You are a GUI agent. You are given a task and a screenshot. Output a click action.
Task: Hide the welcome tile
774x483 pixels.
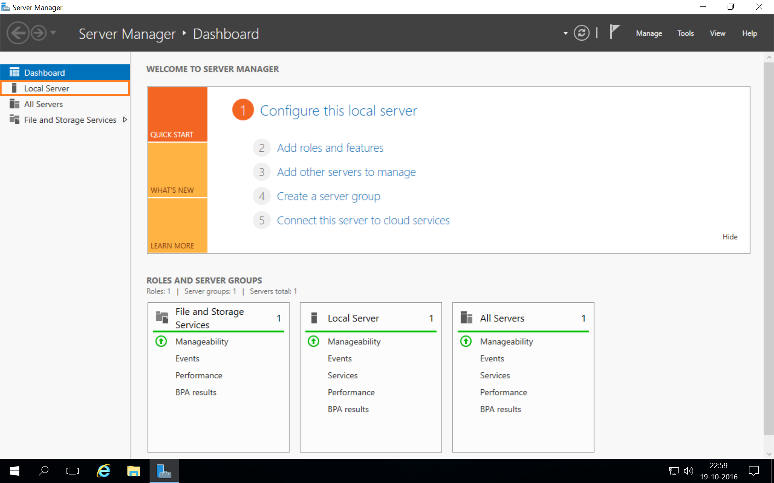730,237
